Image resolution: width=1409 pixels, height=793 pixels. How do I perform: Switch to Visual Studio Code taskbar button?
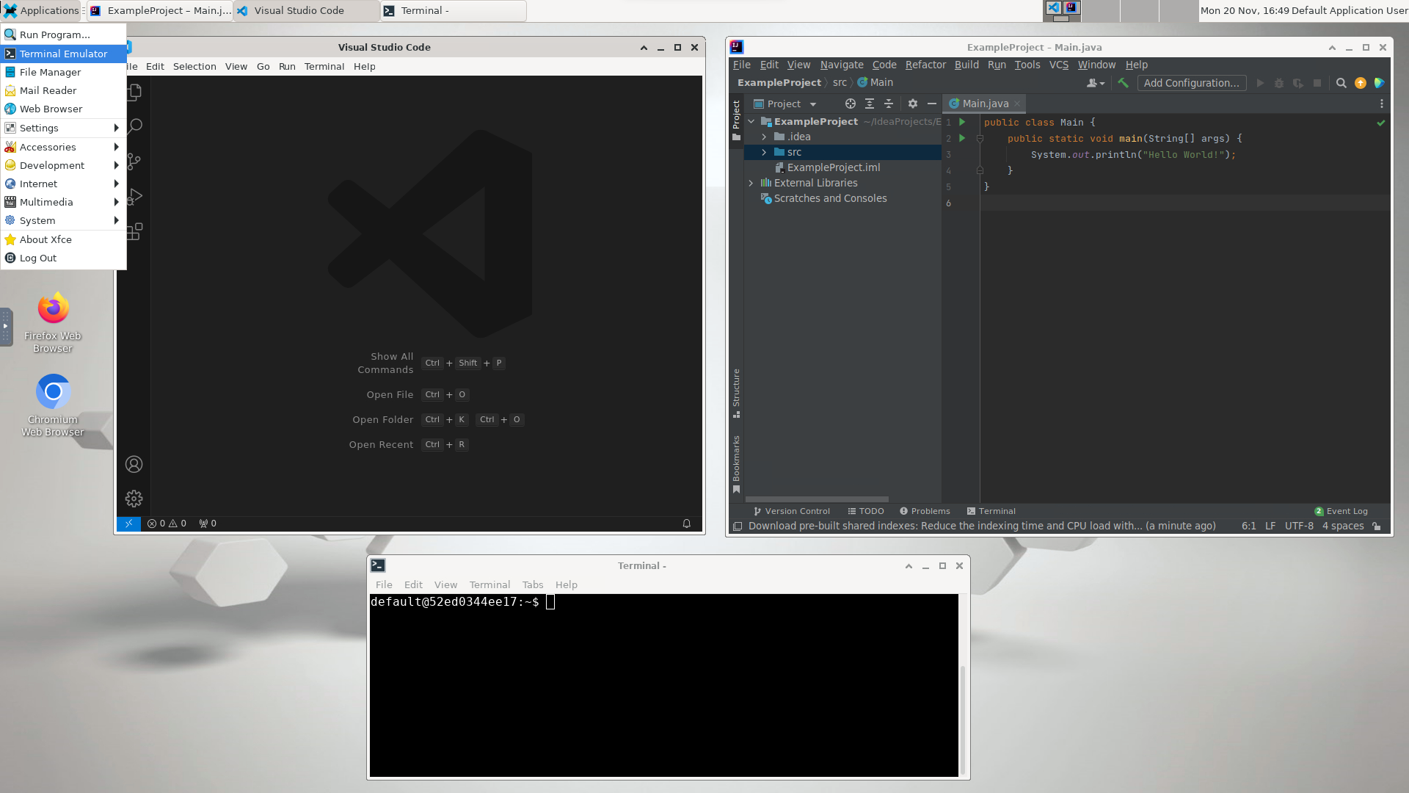306,10
